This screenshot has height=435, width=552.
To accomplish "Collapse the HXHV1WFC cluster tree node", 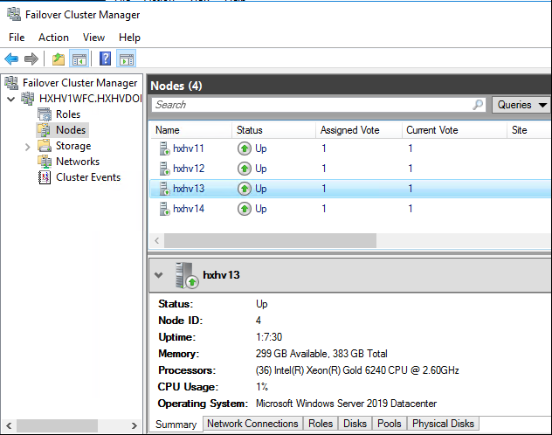I will [x=10, y=99].
